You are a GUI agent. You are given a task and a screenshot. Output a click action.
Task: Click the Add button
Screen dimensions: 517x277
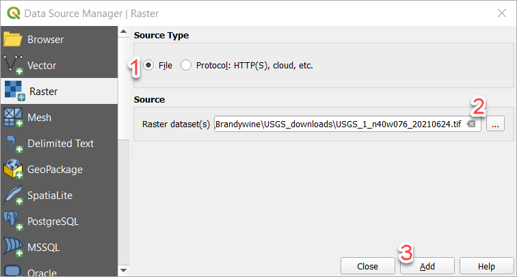(x=427, y=266)
